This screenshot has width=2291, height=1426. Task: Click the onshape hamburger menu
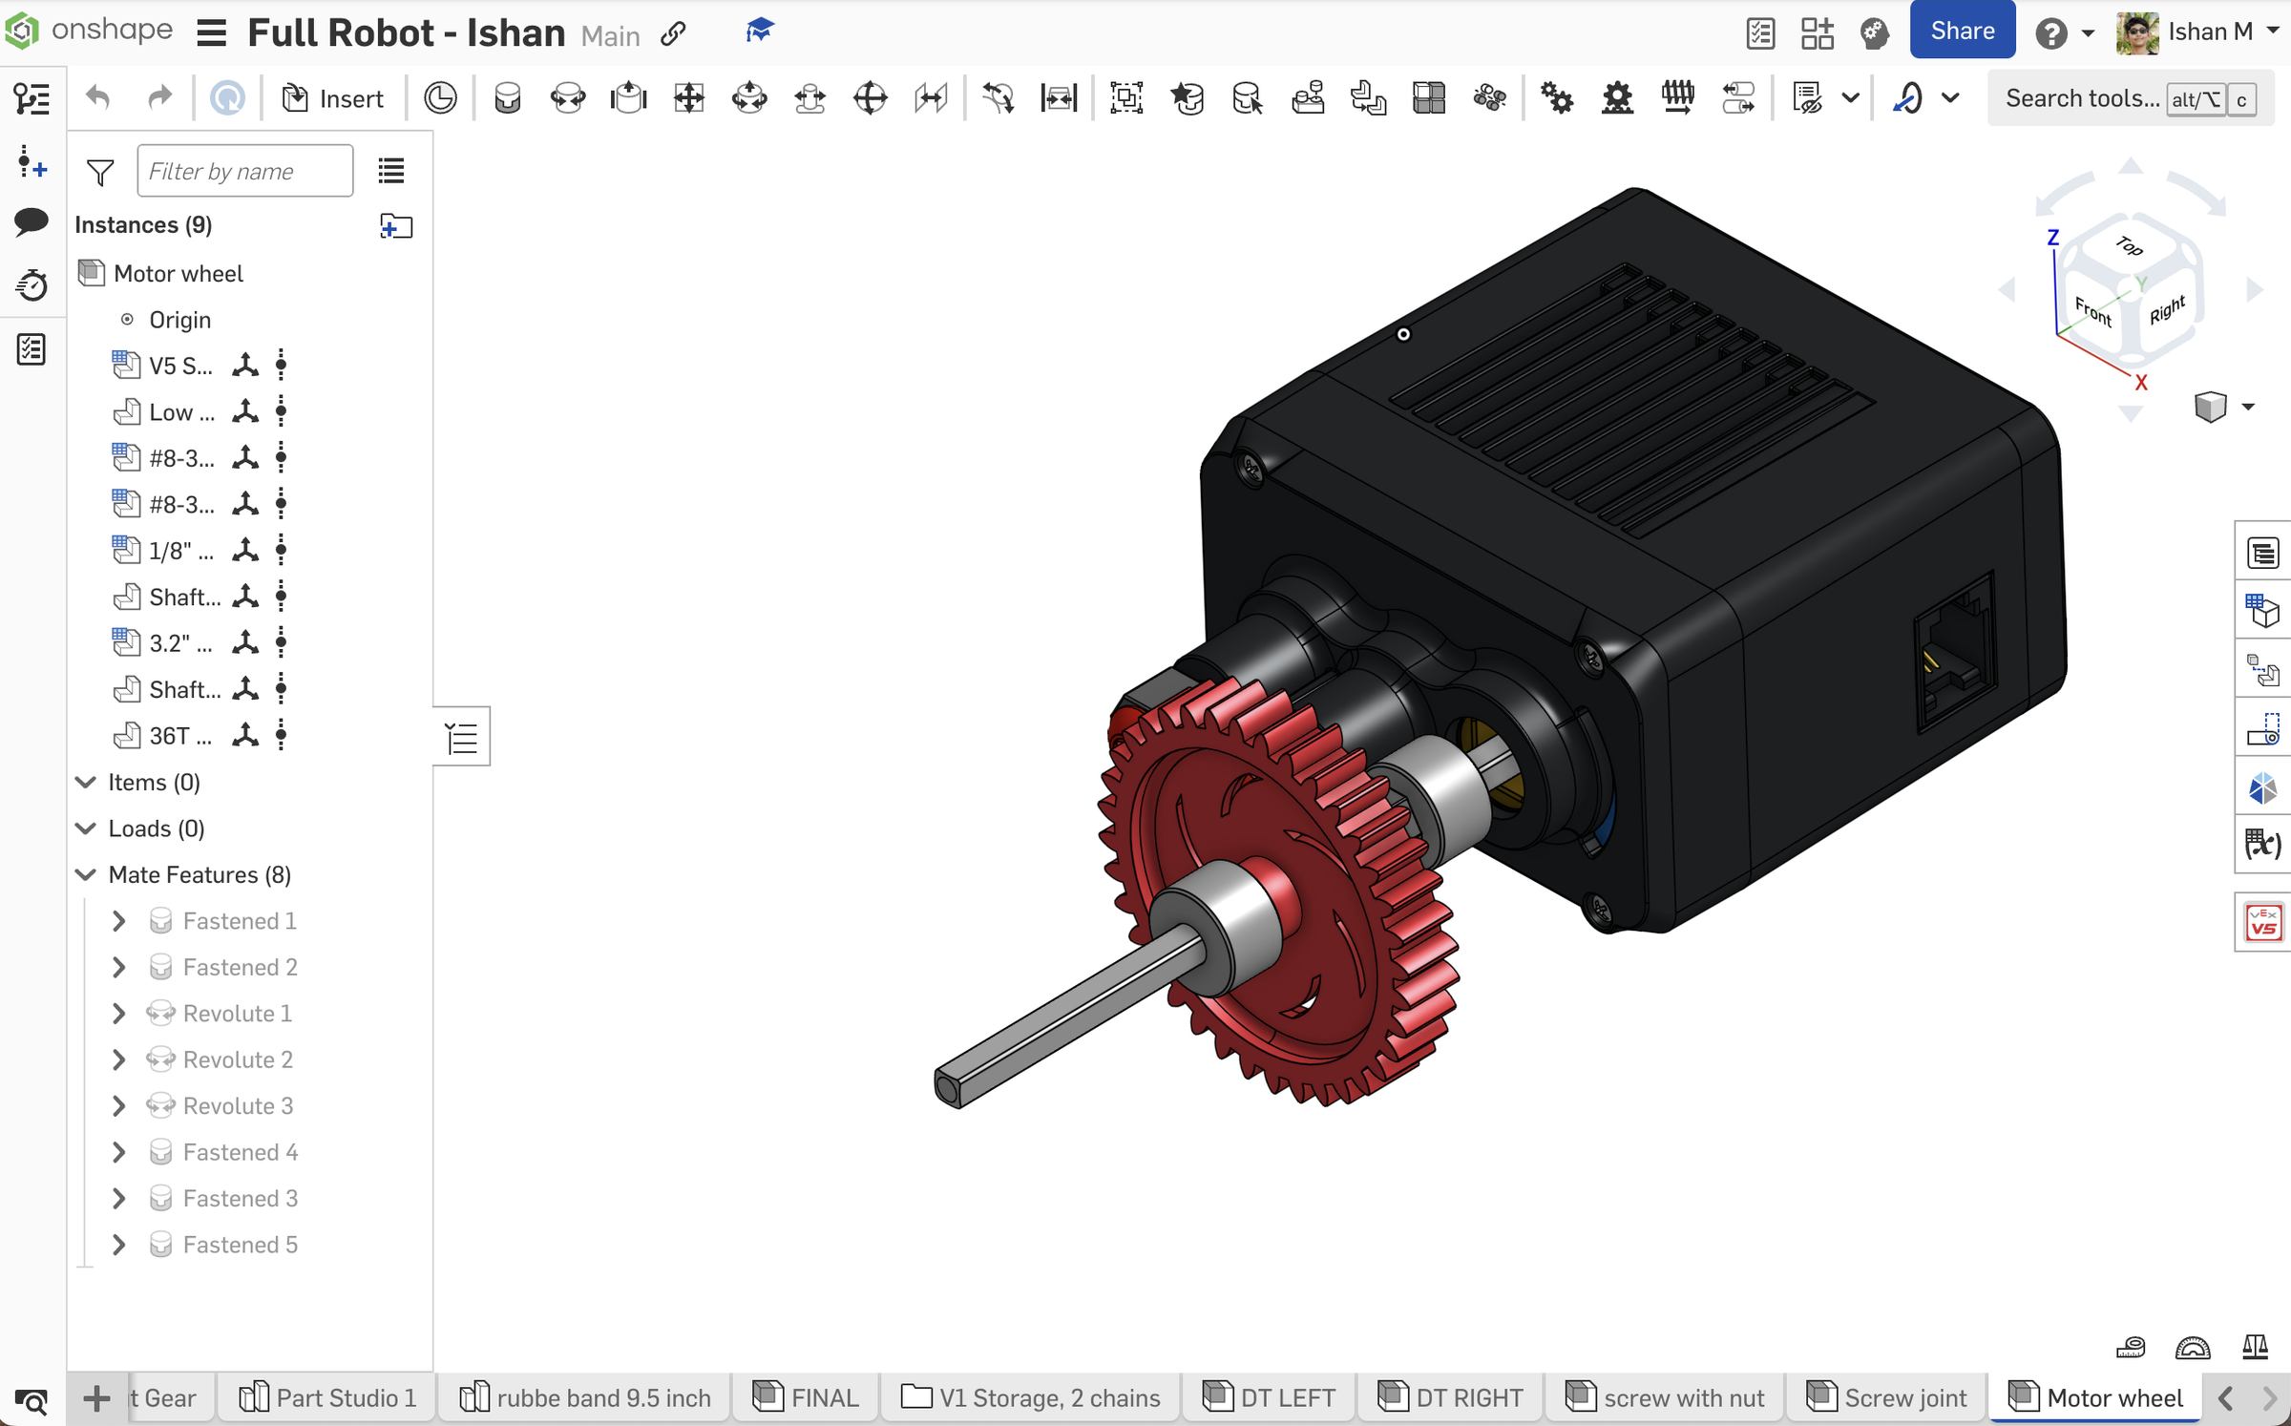[x=211, y=33]
